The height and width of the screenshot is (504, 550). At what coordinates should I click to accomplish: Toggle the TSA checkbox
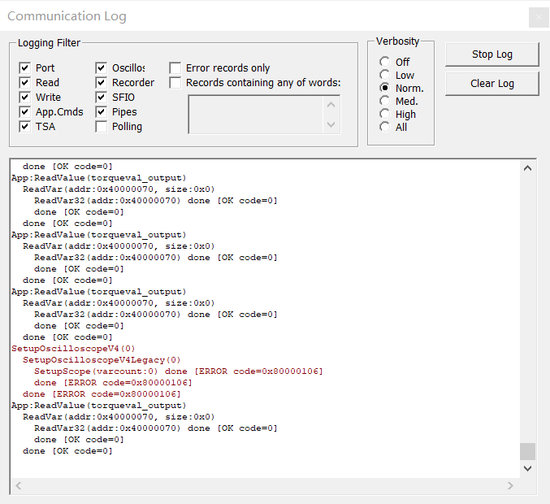coord(25,127)
